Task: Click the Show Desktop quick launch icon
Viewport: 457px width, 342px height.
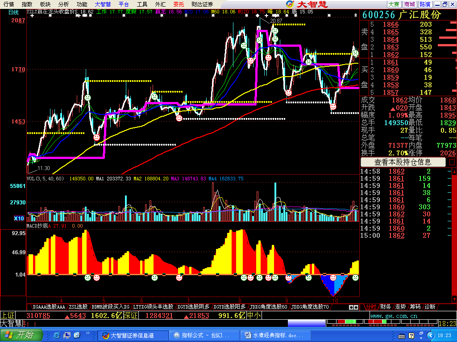Action: tap(67, 335)
